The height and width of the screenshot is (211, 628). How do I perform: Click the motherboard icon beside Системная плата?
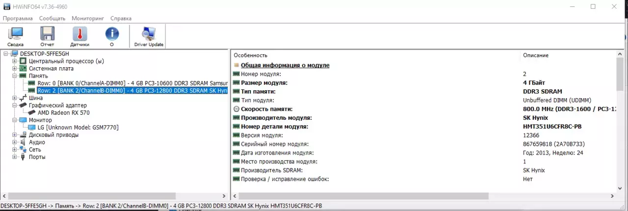click(23, 68)
